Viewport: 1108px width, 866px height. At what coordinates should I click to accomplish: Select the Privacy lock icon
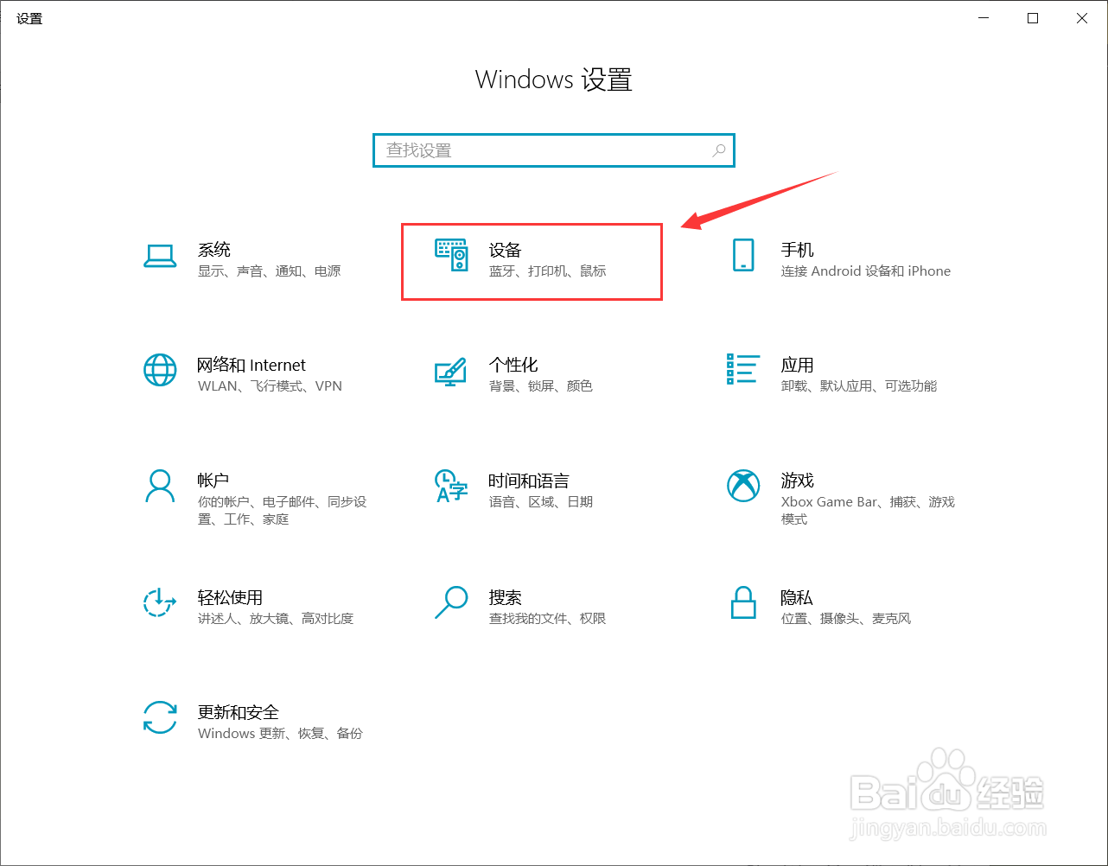point(743,602)
